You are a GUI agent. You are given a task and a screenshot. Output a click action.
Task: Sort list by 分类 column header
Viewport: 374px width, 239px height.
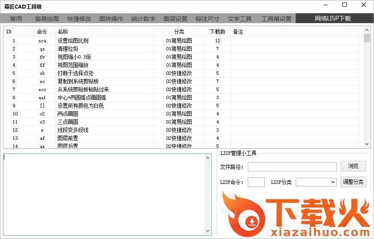point(179,32)
